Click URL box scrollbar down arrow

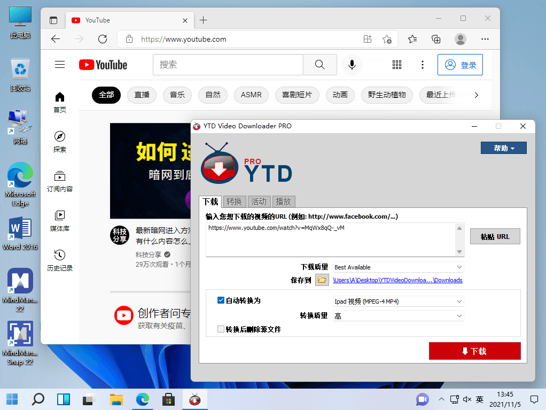pyautogui.click(x=459, y=251)
